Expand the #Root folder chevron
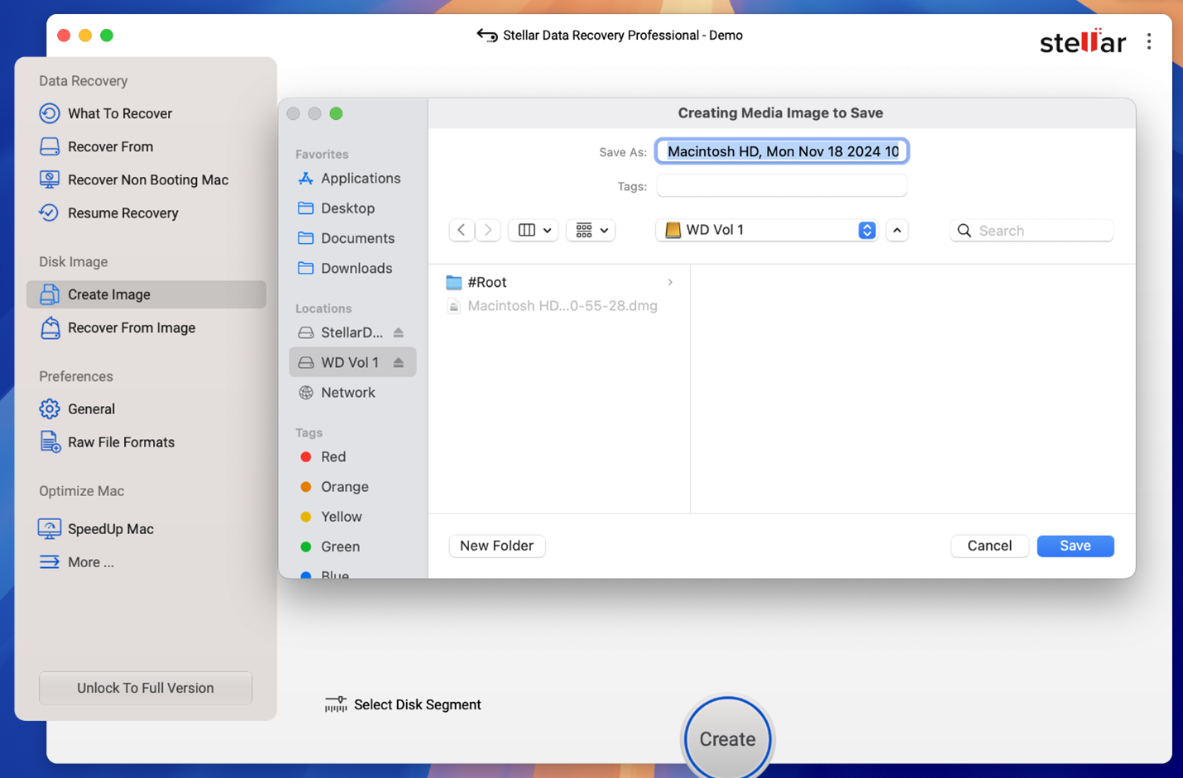 pyautogui.click(x=670, y=282)
